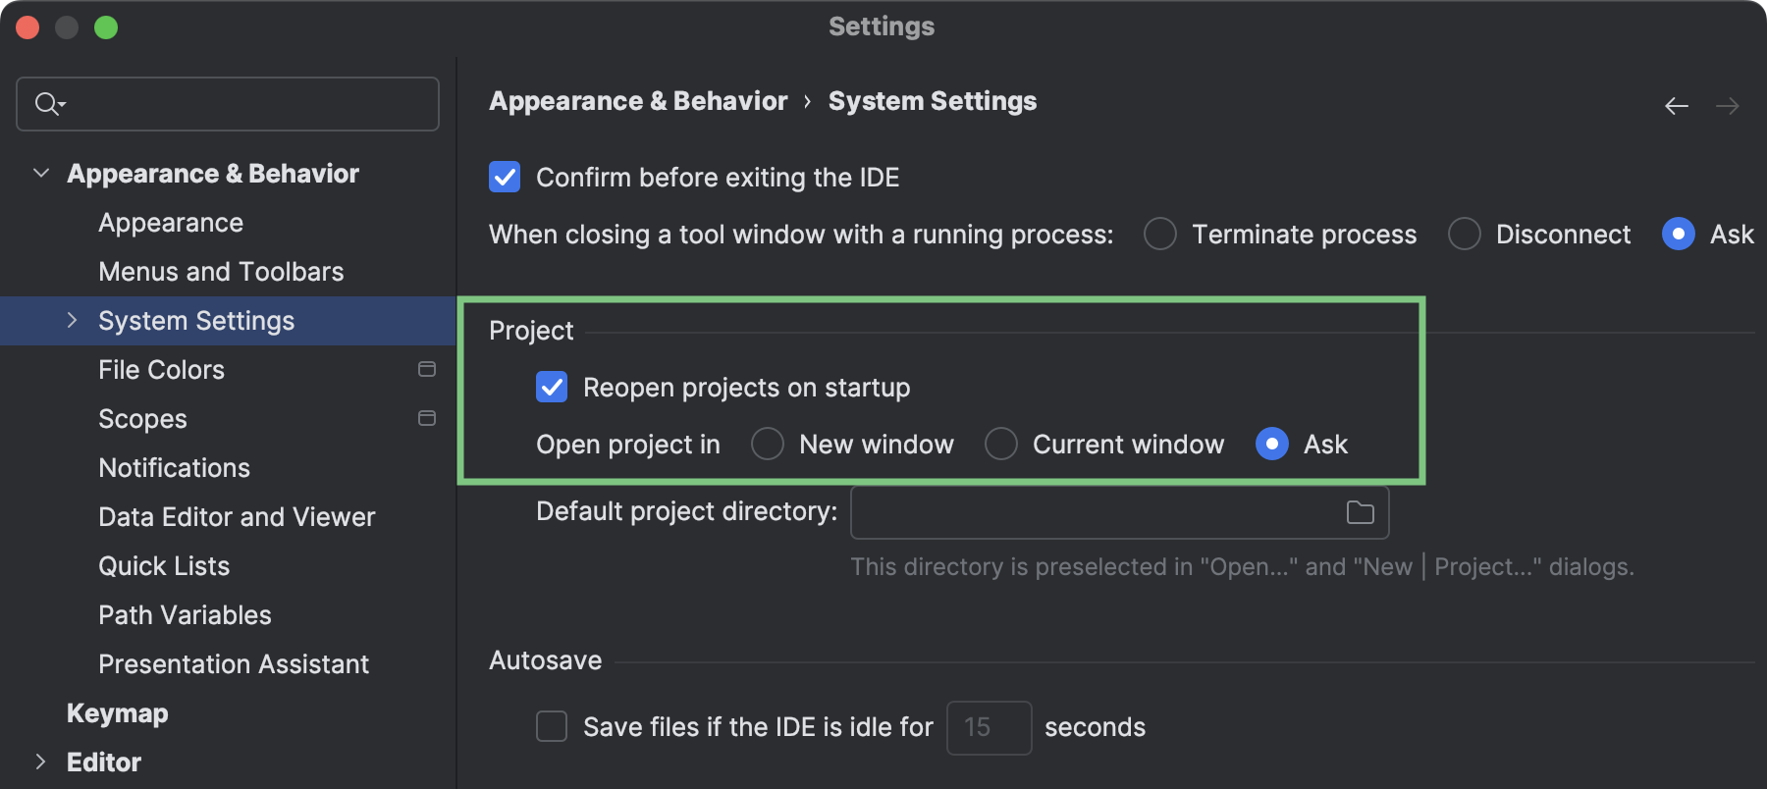
Task: Go forward with the right arrow icon
Action: coord(1728,105)
